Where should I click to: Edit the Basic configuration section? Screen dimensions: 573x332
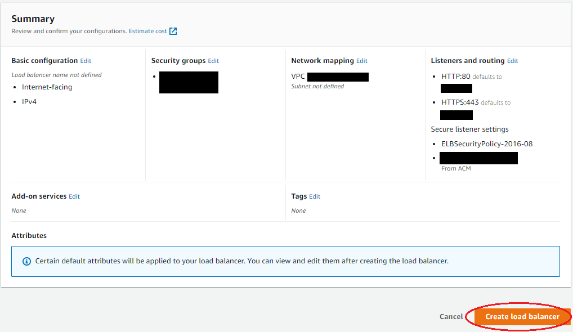86,61
